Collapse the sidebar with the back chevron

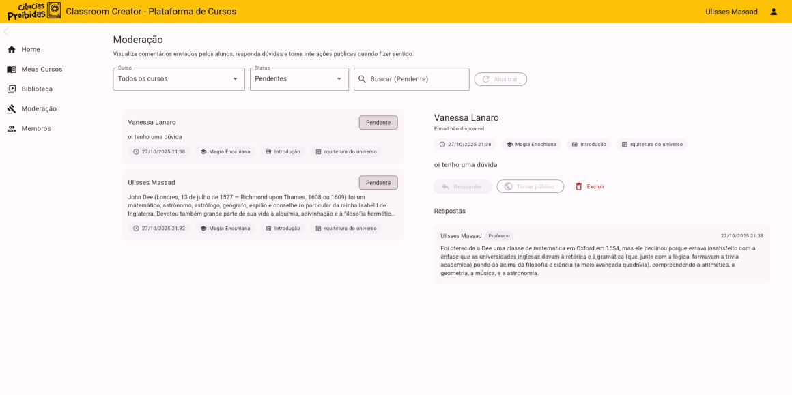pyautogui.click(x=5, y=31)
